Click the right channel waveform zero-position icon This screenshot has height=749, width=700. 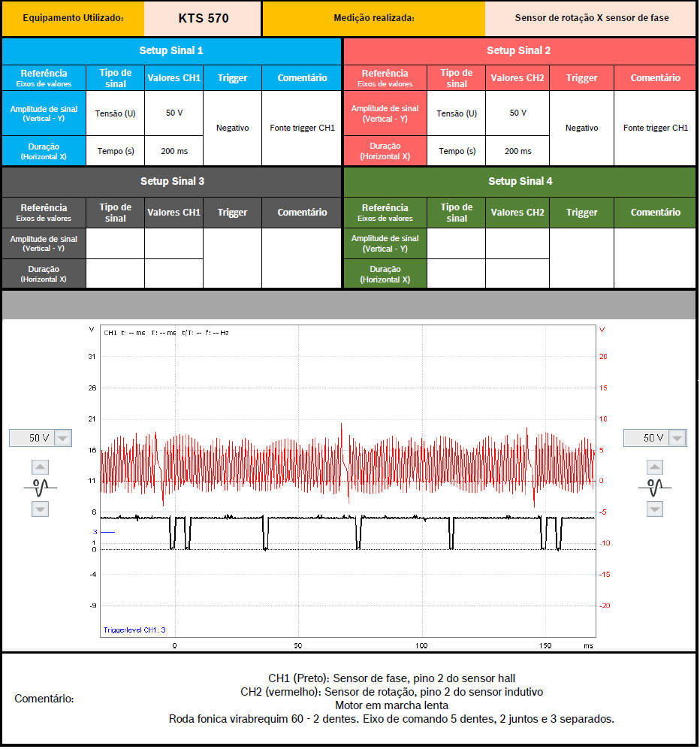tap(655, 488)
